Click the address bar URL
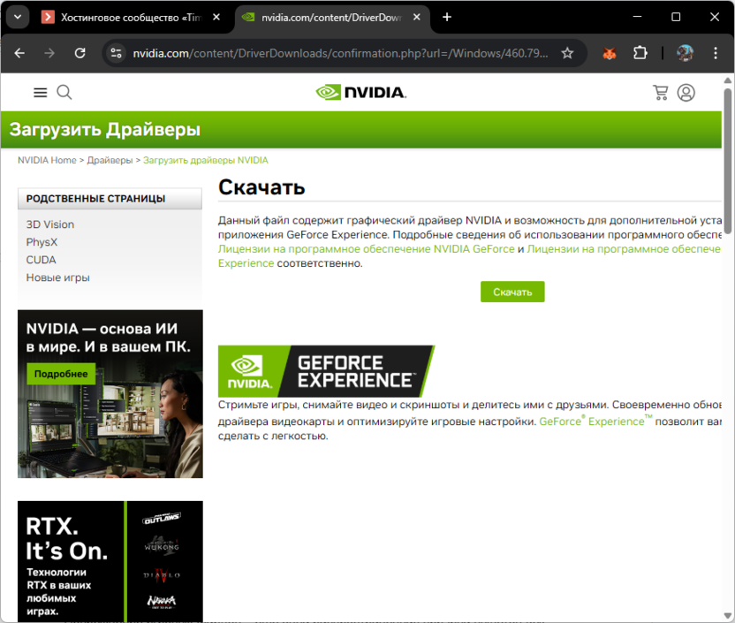Viewport: 735px width, 623px height. 340,53
